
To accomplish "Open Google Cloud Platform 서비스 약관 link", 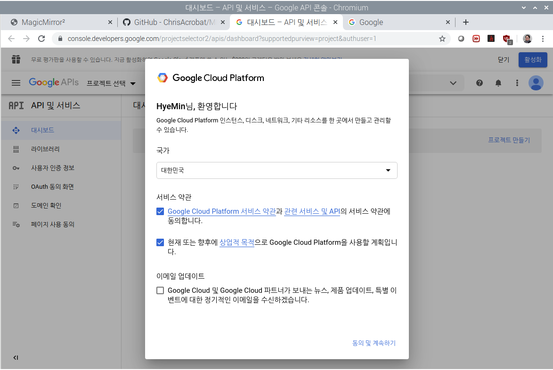I will tap(221, 211).
